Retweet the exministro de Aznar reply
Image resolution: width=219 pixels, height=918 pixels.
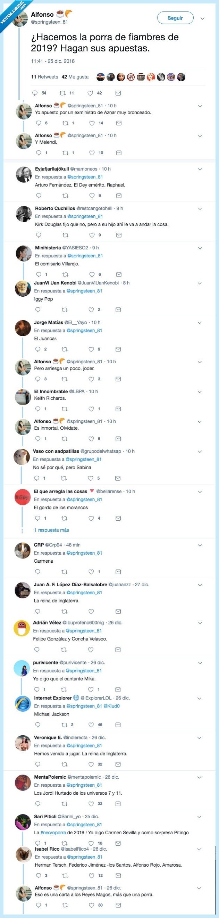(65, 123)
